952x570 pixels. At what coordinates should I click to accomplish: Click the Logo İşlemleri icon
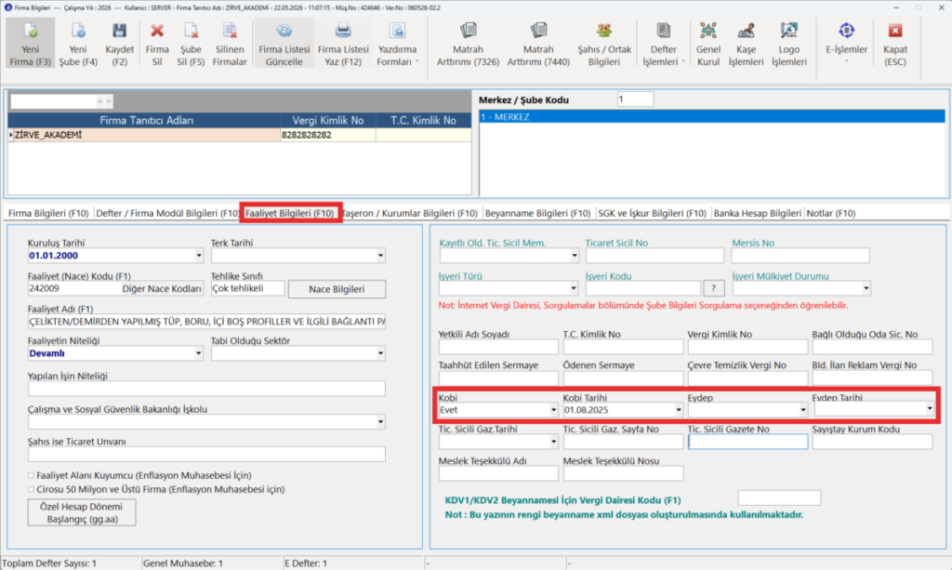788,31
